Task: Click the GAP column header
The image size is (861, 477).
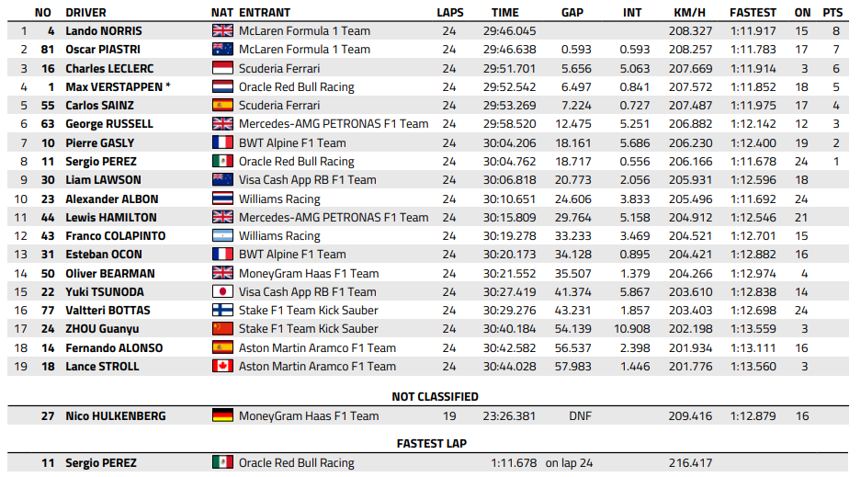Action: pos(572,13)
